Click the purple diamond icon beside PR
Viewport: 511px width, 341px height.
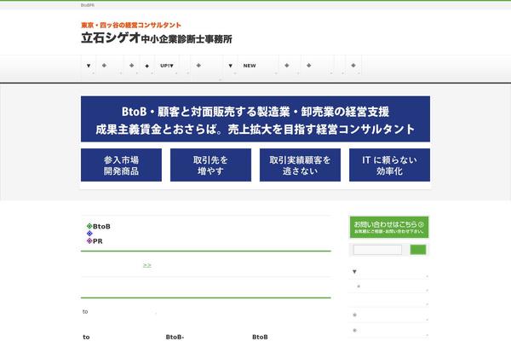pyautogui.click(x=89, y=241)
